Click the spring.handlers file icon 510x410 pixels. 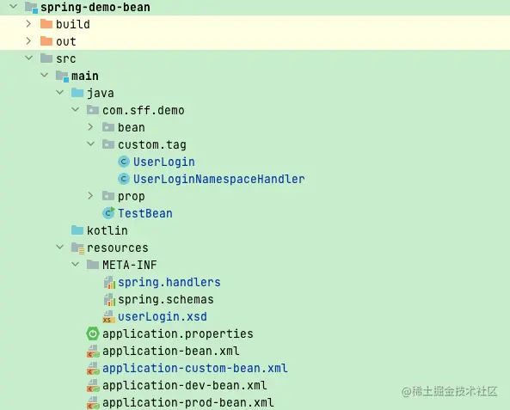pyautogui.click(x=109, y=282)
